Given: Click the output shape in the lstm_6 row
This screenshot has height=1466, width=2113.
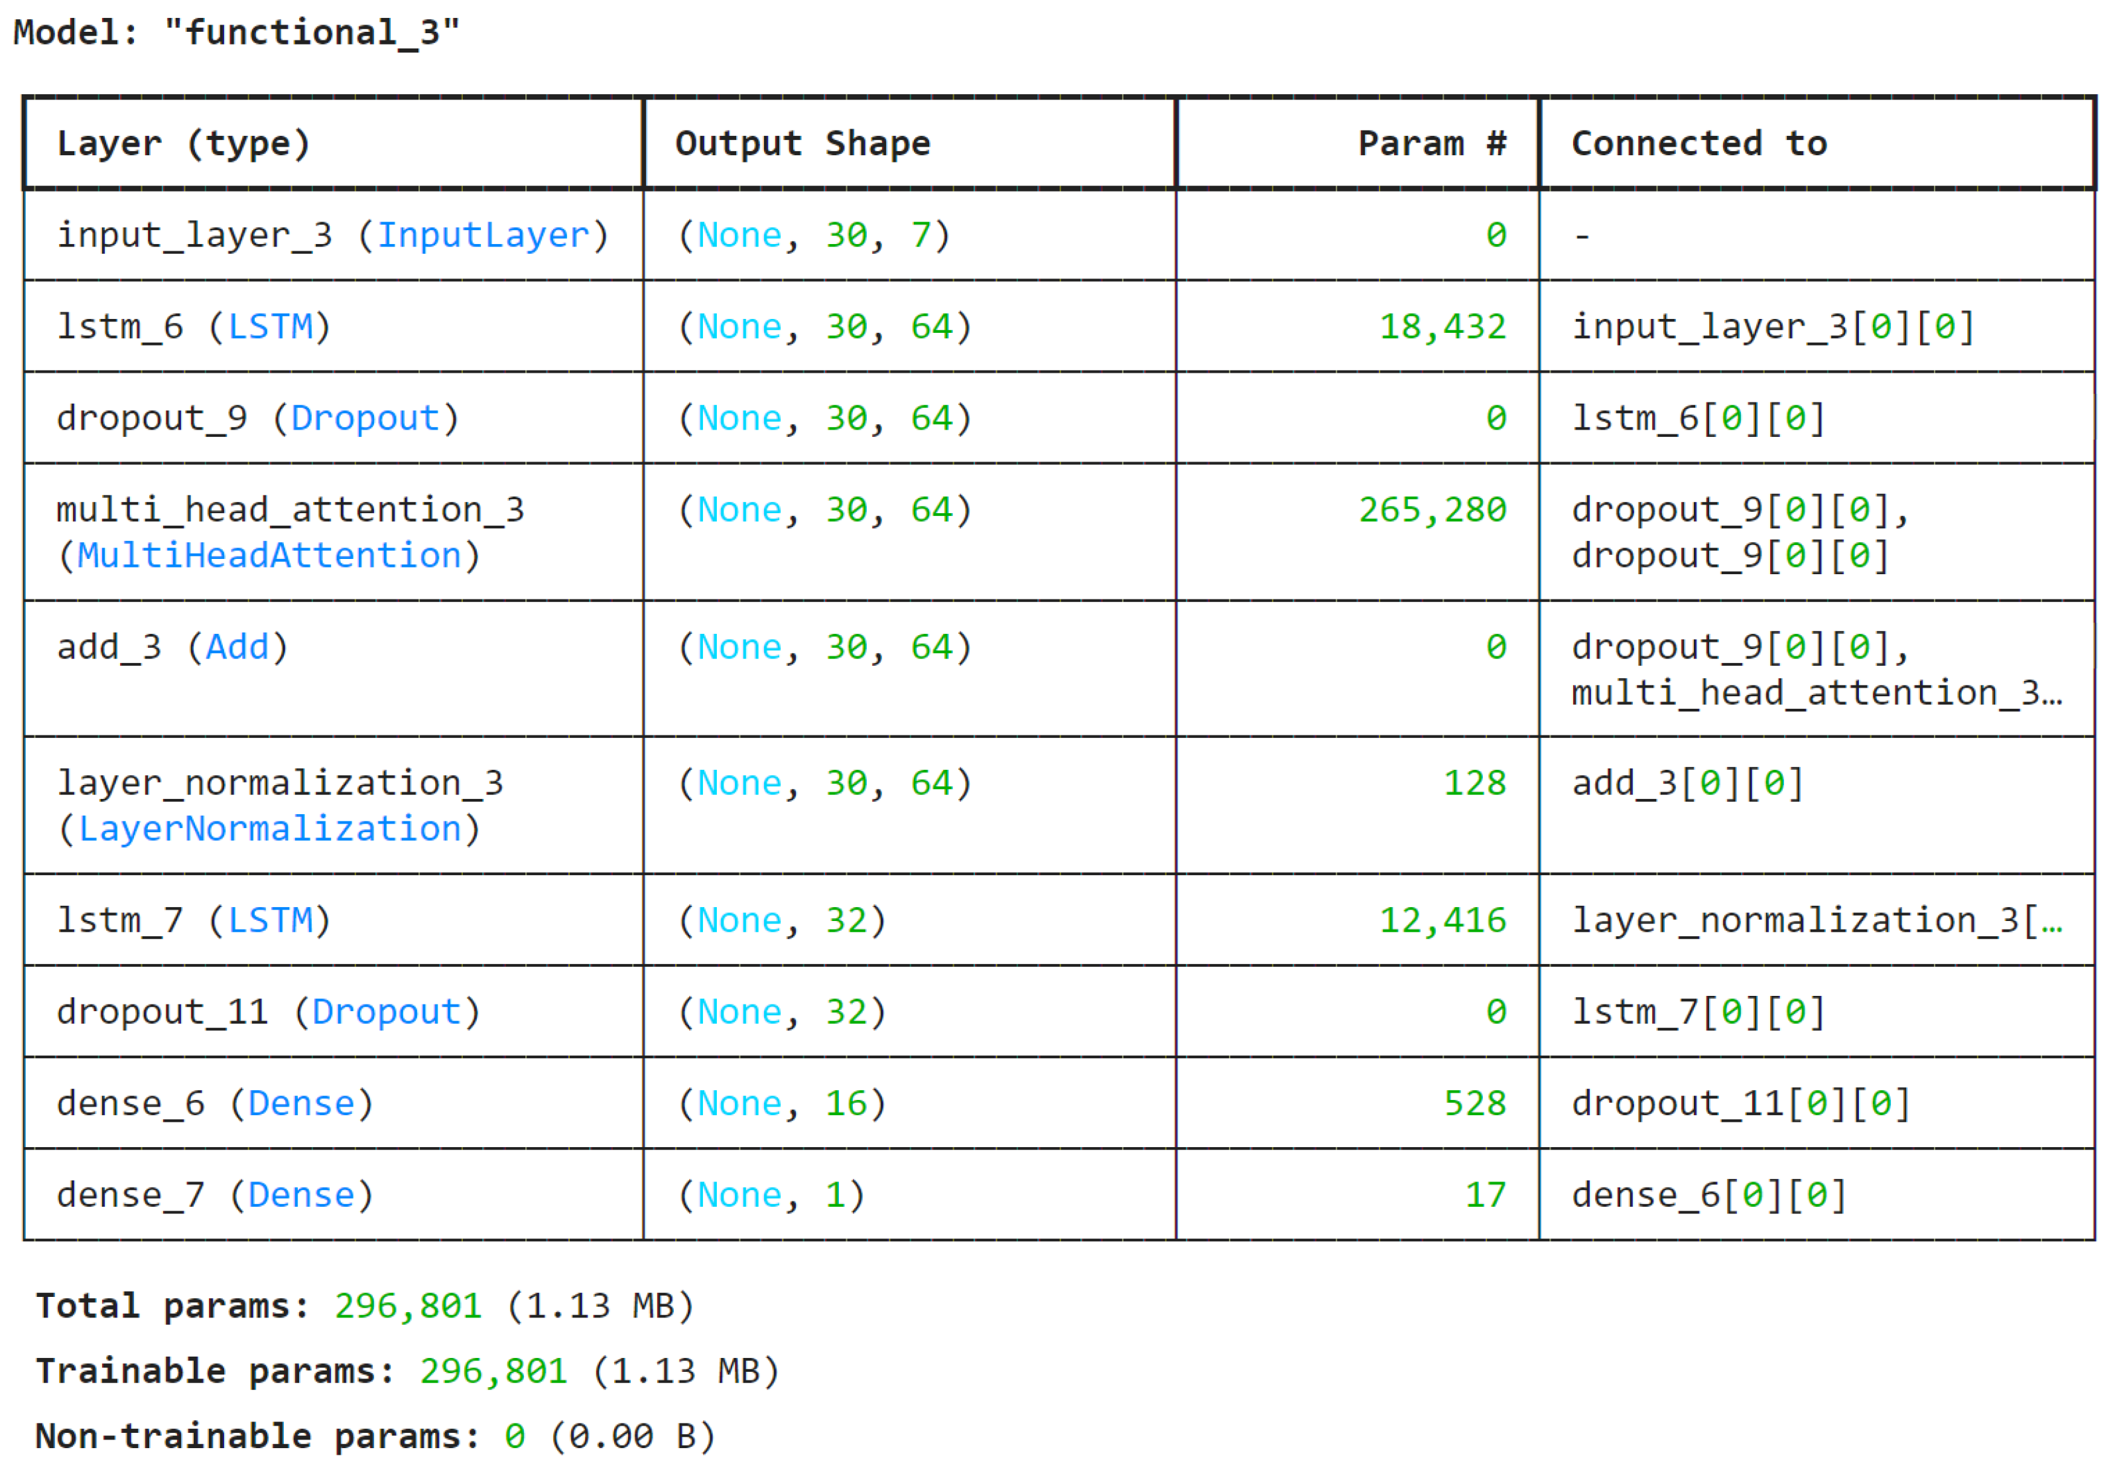Looking at the screenshot, I should (824, 327).
